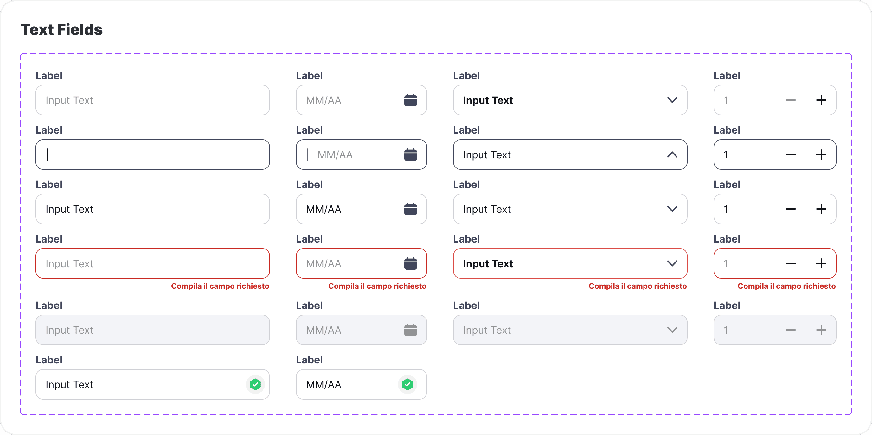Screen dimensions: 872x435
Task: Open the red-bordered Input Text dropdown
Action: (570, 263)
